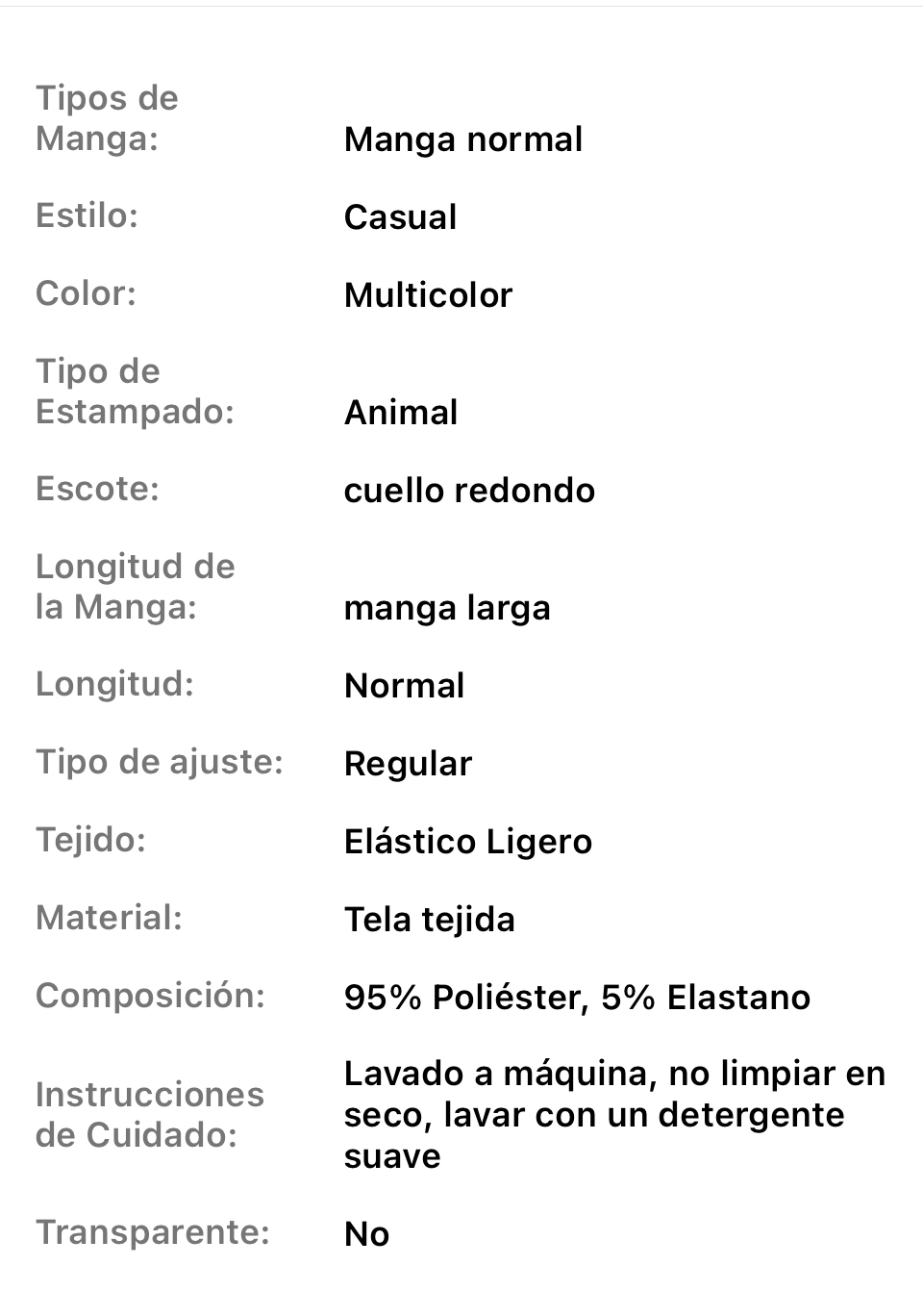The width and height of the screenshot is (923, 1291).
Task: Select the Escote label
Action: click(97, 489)
